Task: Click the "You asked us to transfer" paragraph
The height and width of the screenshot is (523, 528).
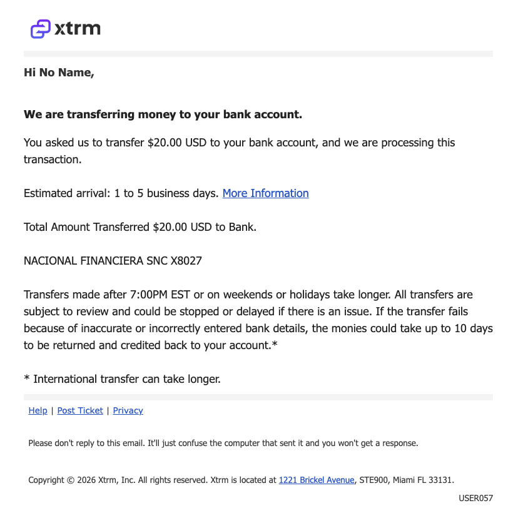Action: click(239, 151)
